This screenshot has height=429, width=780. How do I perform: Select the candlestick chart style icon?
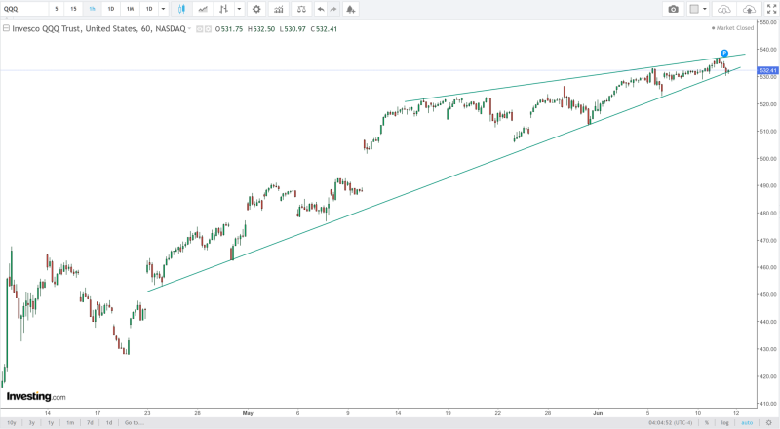click(181, 9)
